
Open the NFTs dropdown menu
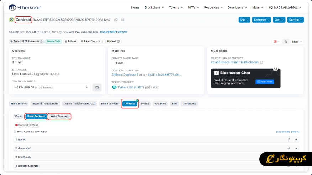coord(194,7)
